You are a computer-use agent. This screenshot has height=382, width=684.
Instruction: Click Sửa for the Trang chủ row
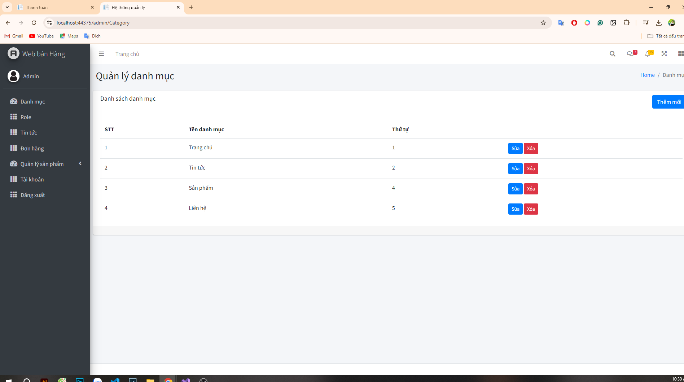pyautogui.click(x=515, y=148)
